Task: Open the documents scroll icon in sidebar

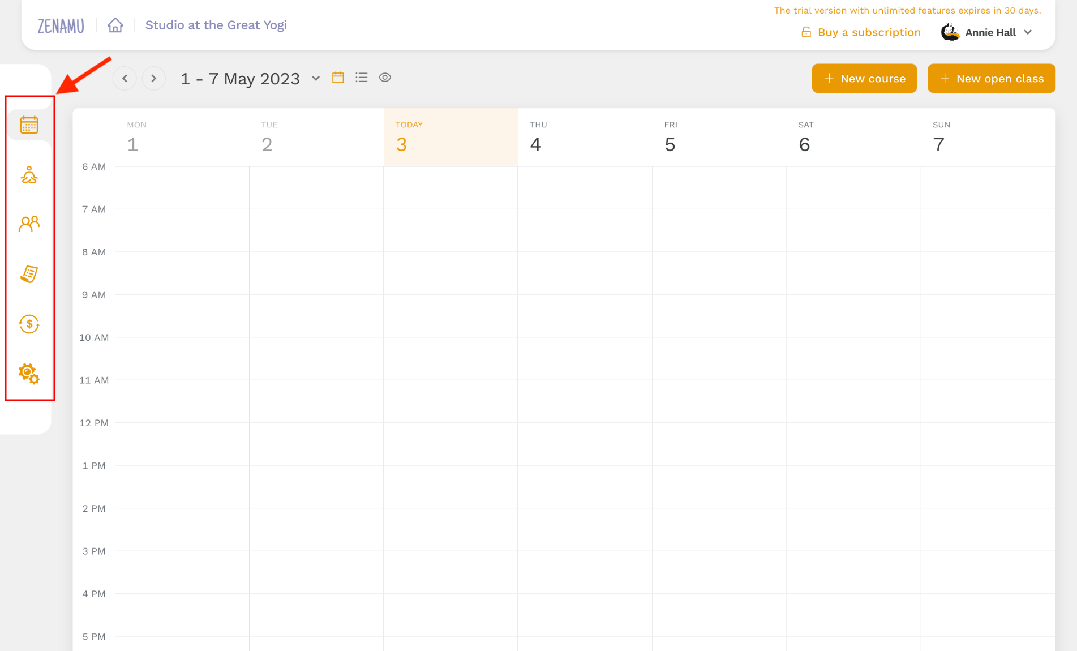Action: click(x=29, y=274)
